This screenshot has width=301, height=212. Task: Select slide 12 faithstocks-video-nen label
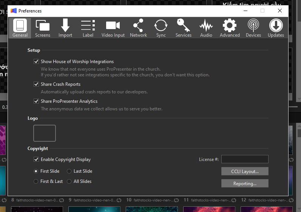click(269, 200)
